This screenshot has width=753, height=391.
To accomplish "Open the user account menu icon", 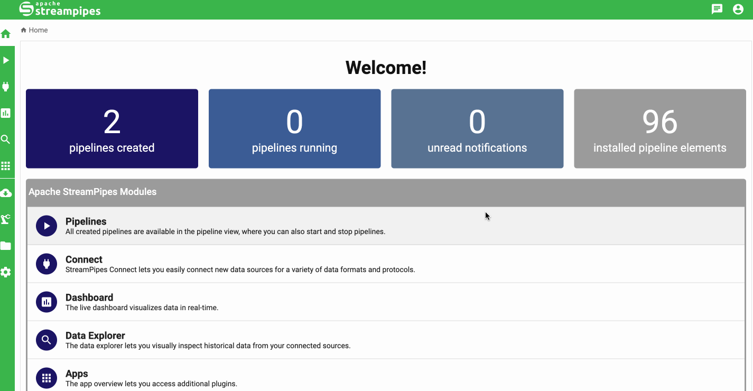I will (x=738, y=9).
